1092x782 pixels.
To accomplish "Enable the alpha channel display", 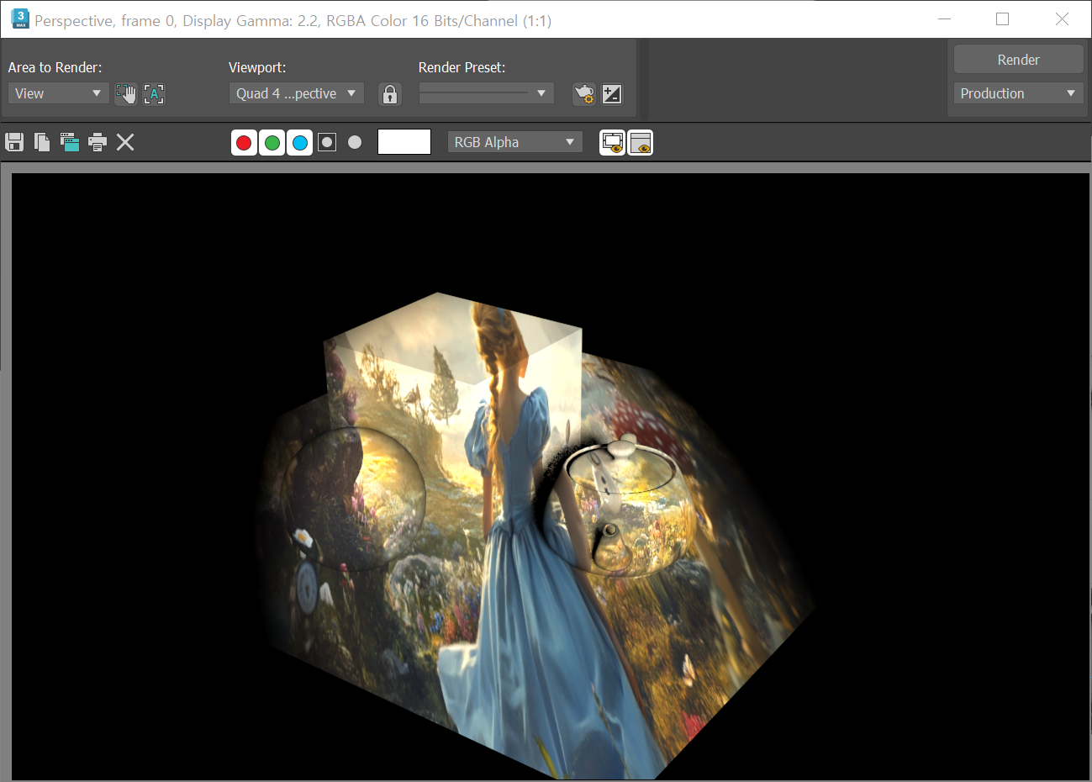I will [x=327, y=143].
